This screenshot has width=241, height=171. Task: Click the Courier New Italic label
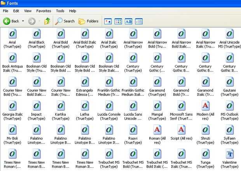tap(61, 92)
